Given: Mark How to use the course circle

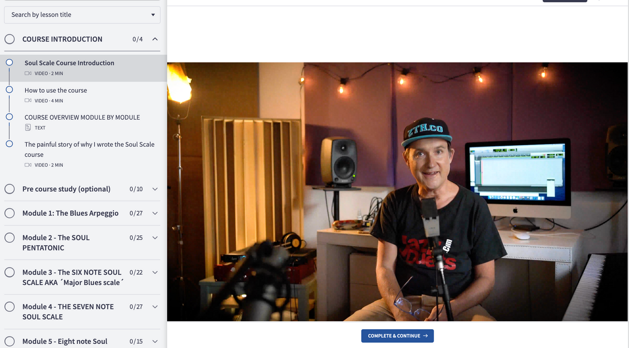Looking at the screenshot, I should (x=9, y=90).
